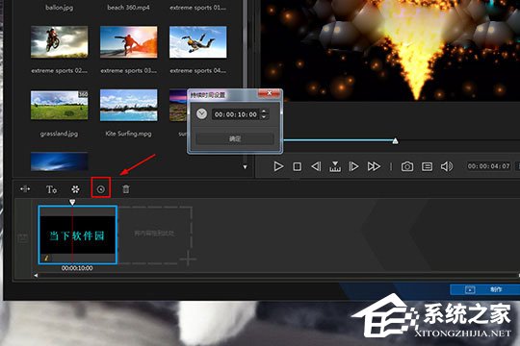This screenshot has width=520, height=346.
Task: Open the duration setting clock tool
Action: [101, 189]
